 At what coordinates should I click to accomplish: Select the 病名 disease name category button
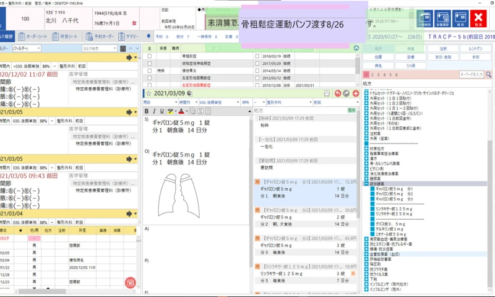(378, 66)
